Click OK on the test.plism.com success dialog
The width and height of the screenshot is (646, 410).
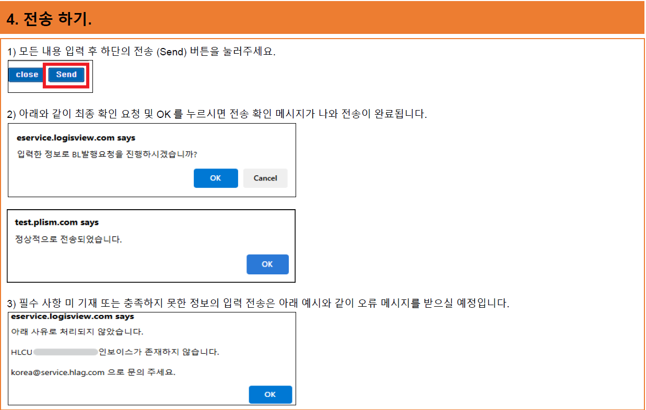(x=267, y=264)
